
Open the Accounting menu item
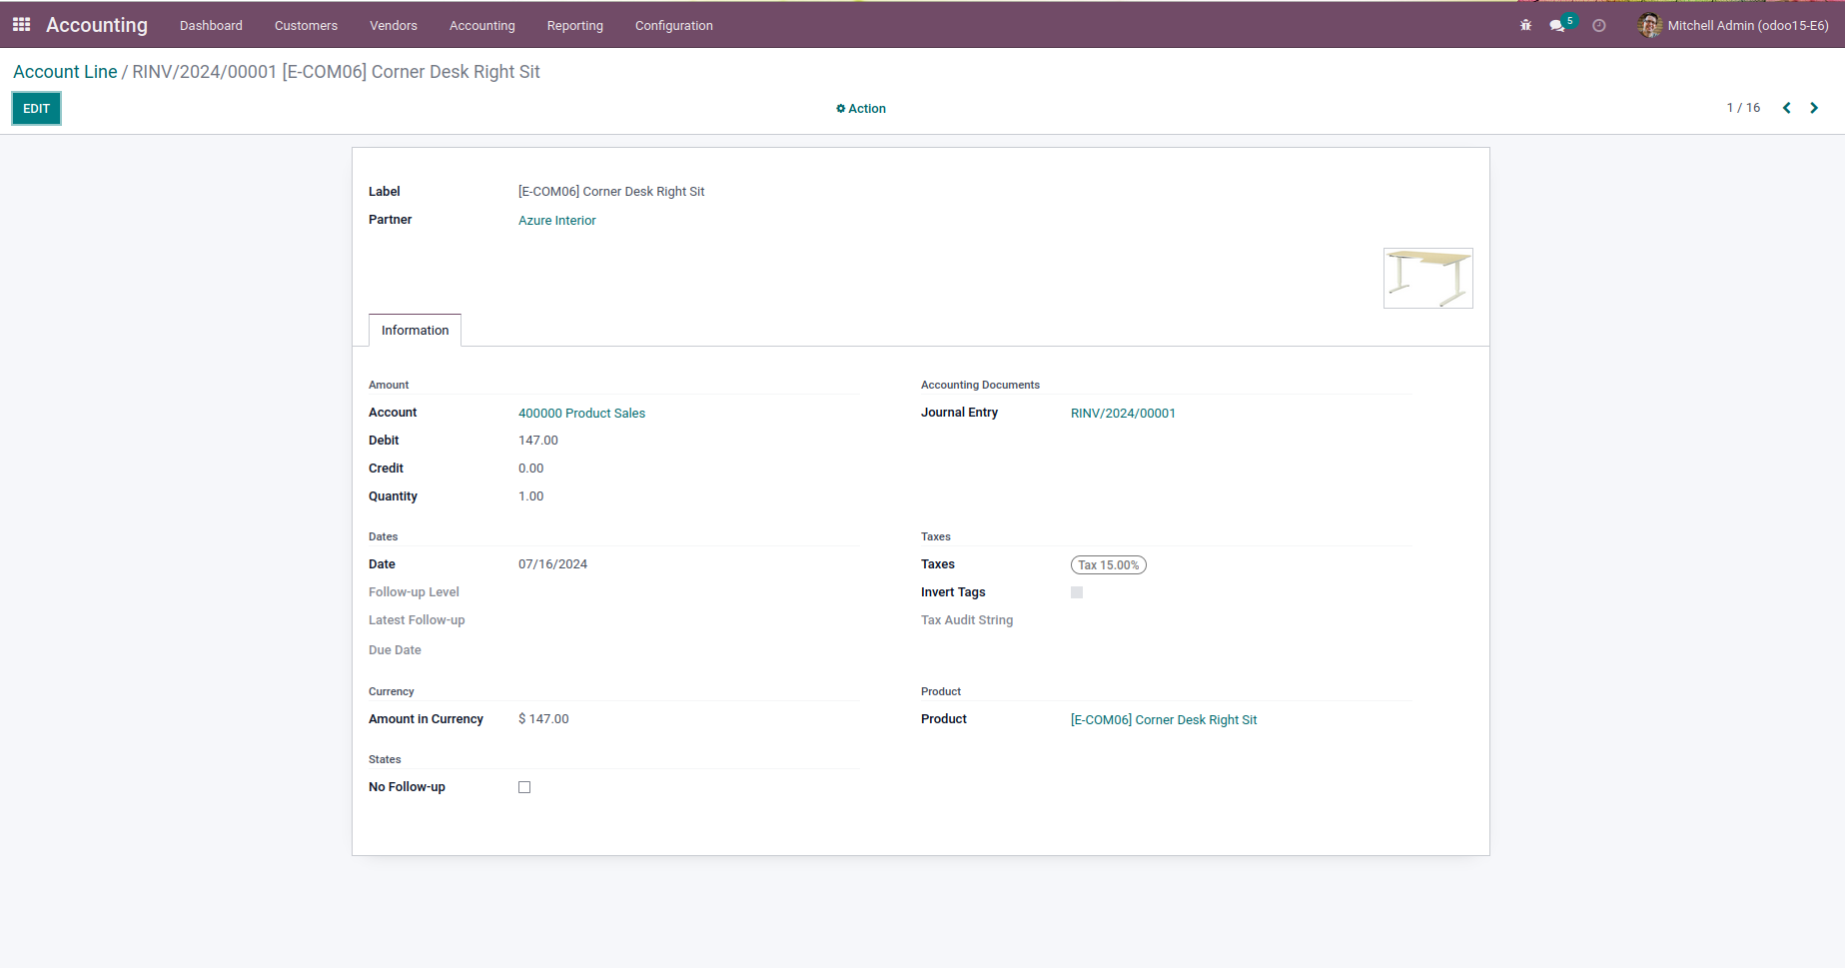click(x=482, y=26)
